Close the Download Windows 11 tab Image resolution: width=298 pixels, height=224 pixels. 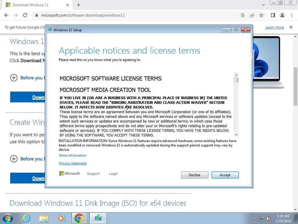(68, 5)
